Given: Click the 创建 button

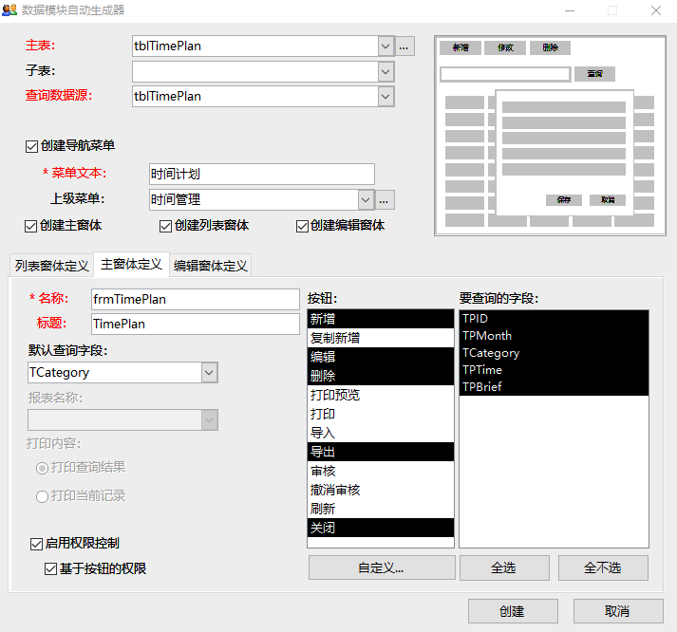Looking at the screenshot, I should [513, 611].
